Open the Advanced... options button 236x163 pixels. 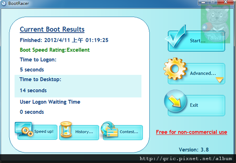tap(196, 73)
